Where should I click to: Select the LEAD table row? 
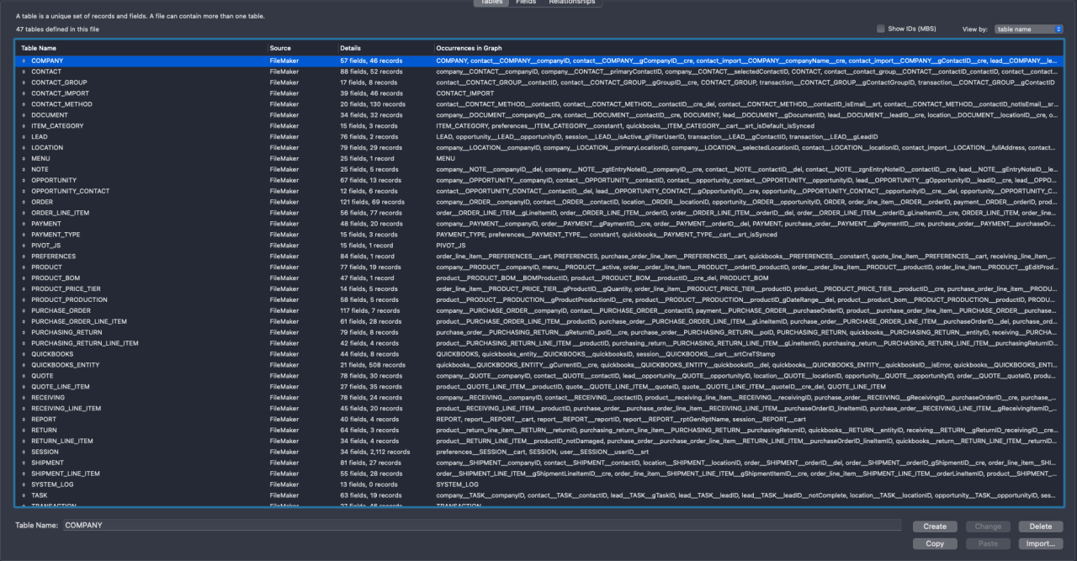(x=538, y=137)
